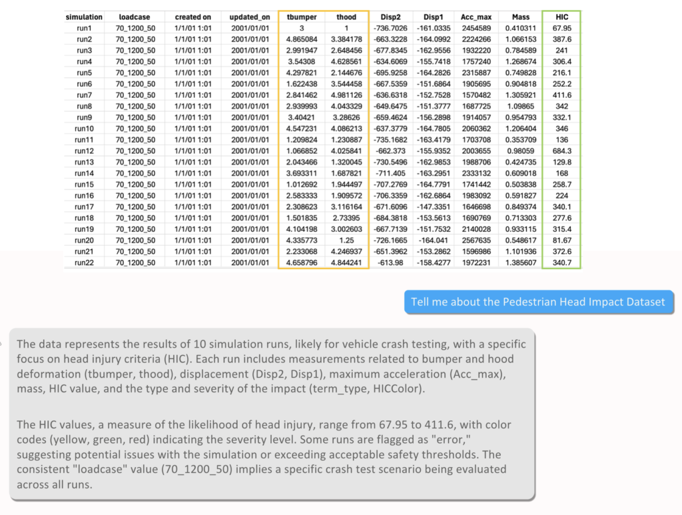682x515 pixels.
Task: Click Mass value 1.09865
Action: [x=521, y=106]
